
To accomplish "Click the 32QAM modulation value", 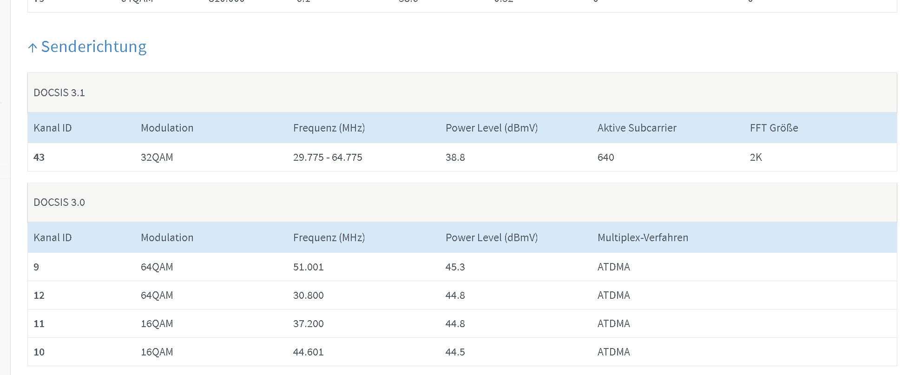I will [157, 157].
